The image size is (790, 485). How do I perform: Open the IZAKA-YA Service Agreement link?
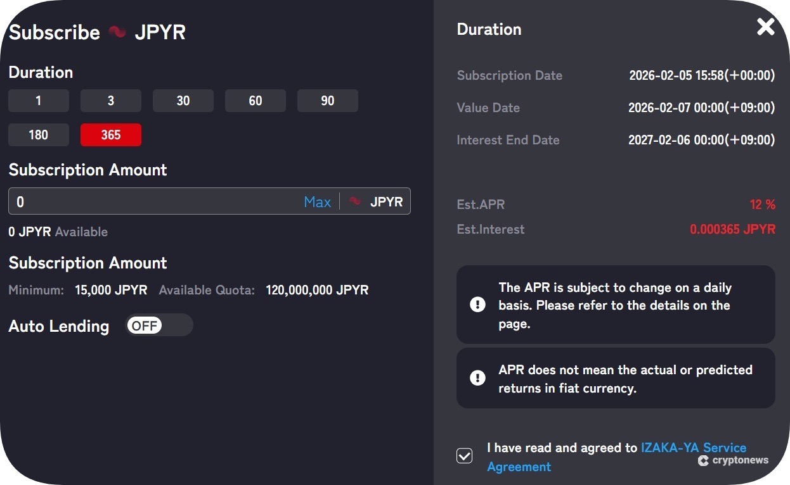[x=694, y=448]
